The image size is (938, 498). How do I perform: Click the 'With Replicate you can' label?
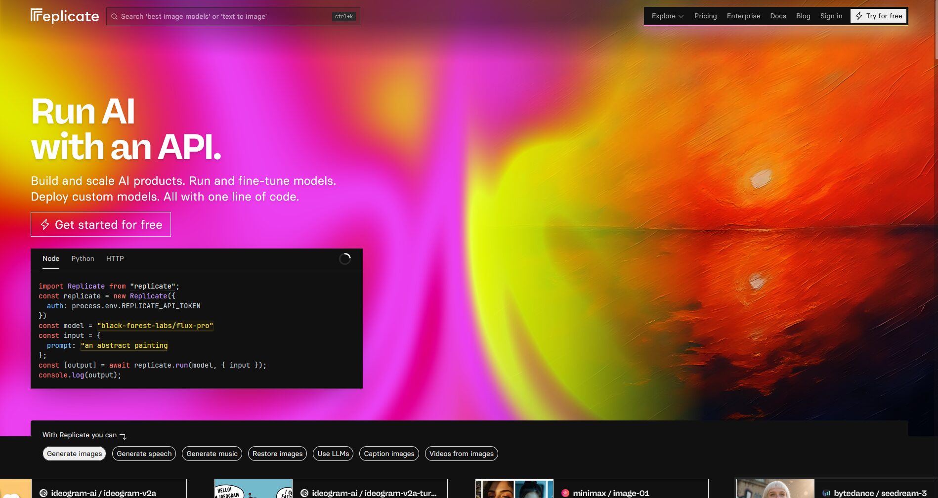[80, 435]
